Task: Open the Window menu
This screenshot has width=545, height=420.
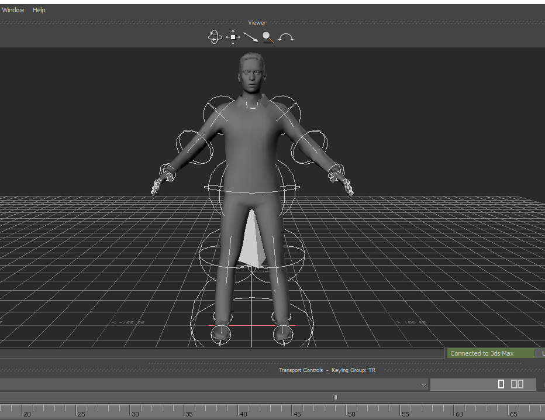Action: tap(13, 10)
